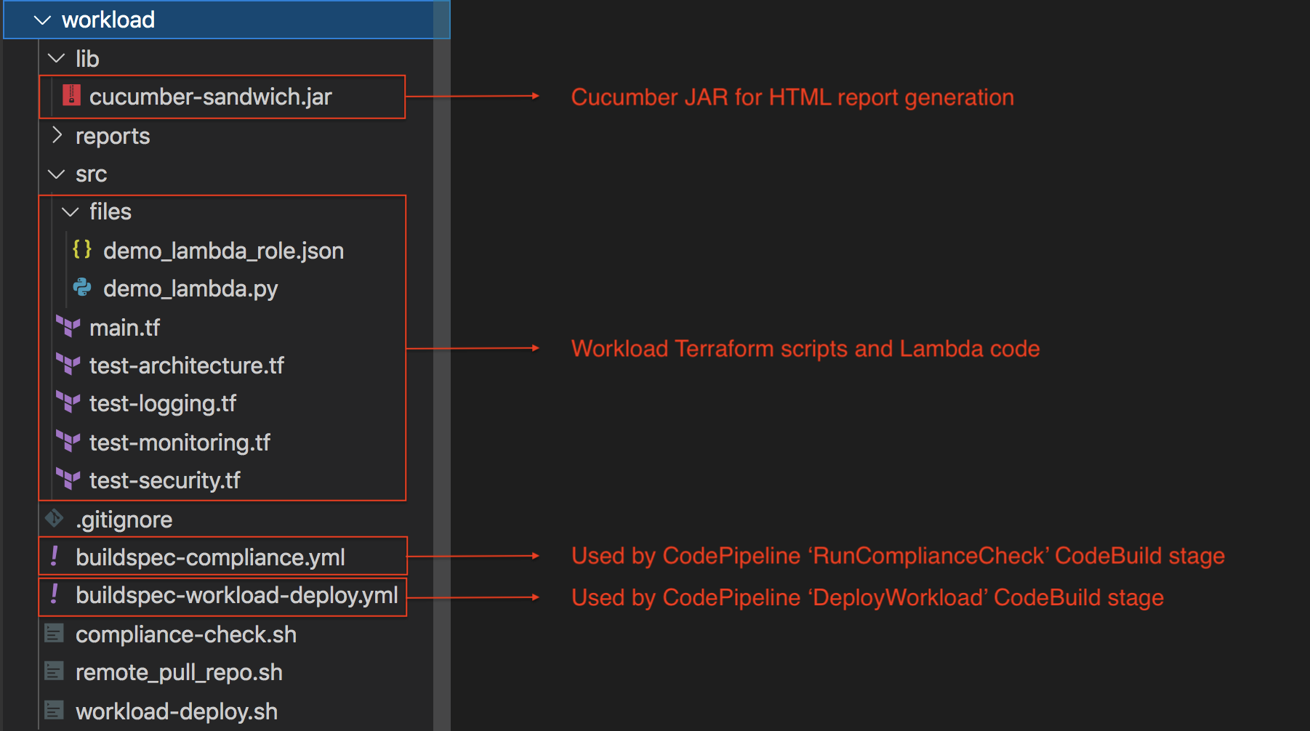Collapse the files subfolder
Viewport: 1310px width, 731px height.
pos(69,211)
